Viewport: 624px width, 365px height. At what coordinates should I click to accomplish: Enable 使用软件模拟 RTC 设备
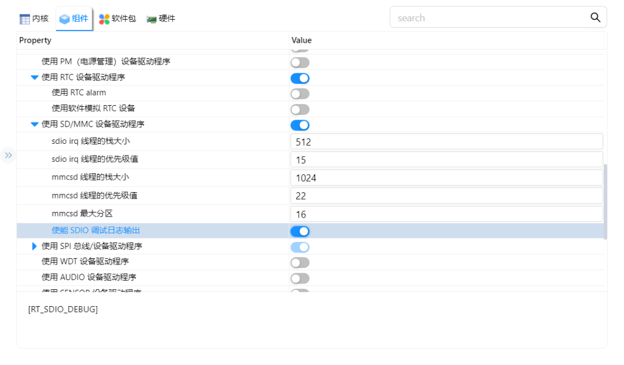300,109
